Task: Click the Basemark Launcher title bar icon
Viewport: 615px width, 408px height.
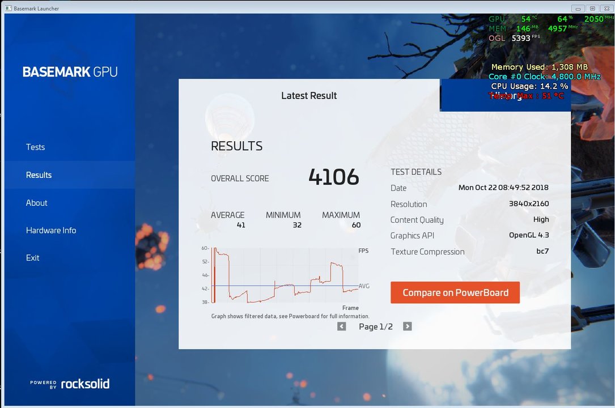Action: pos(9,8)
